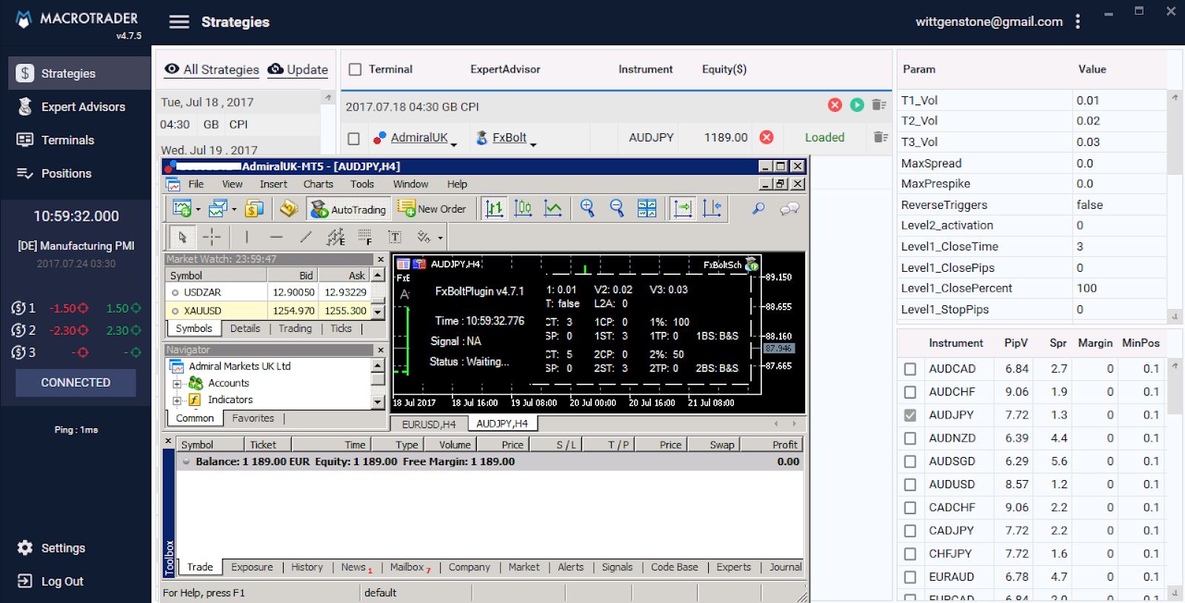Expand the Accounts tree node
This screenshot has width=1185, height=603.
[x=177, y=384]
